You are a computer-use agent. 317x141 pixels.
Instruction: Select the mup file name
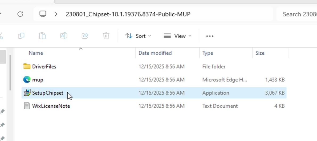(x=38, y=80)
